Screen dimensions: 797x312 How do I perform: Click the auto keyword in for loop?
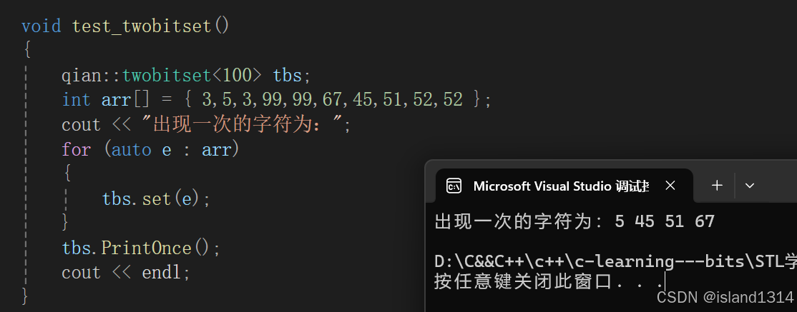click(131, 150)
